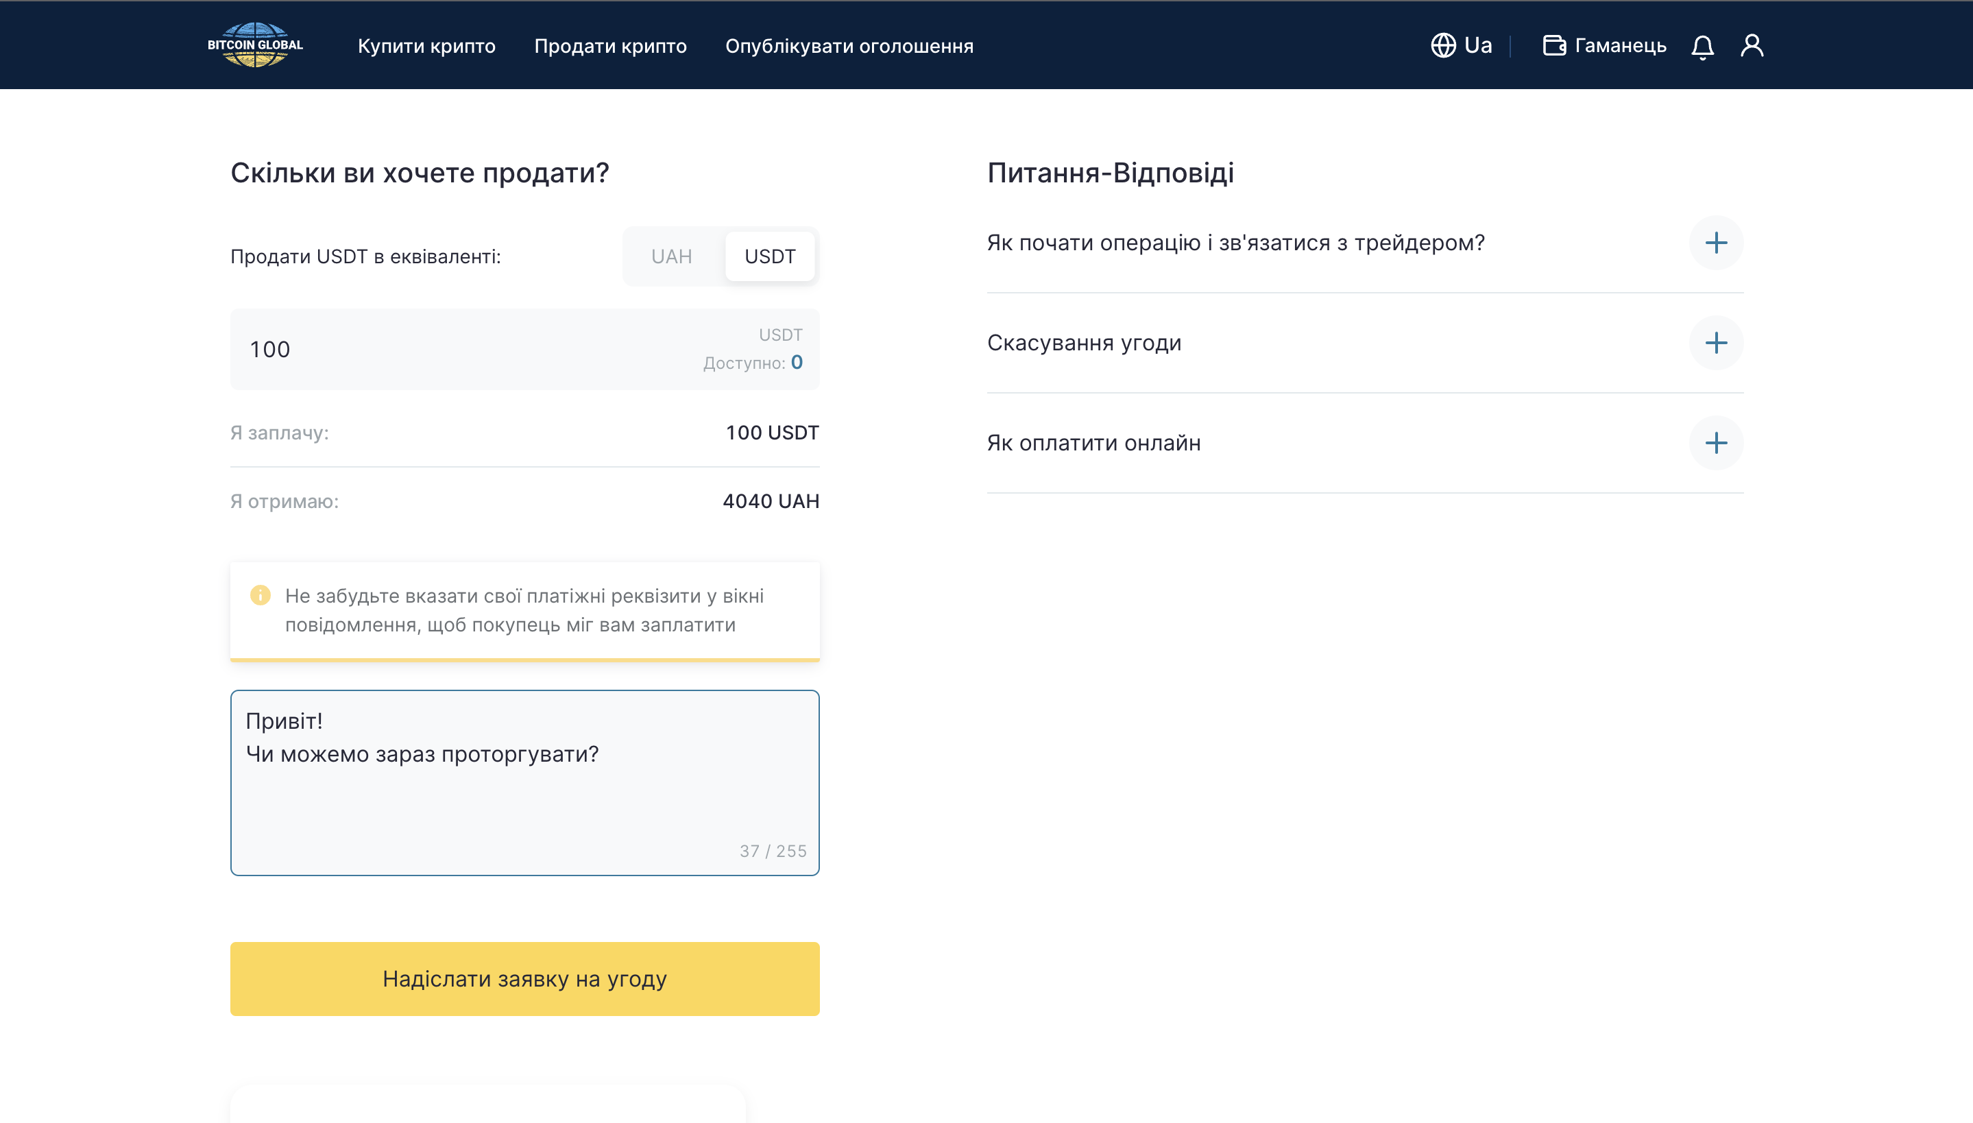Screen dimensions: 1973x1123
Task: Click the available balance value 0
Action: point(797,362)
